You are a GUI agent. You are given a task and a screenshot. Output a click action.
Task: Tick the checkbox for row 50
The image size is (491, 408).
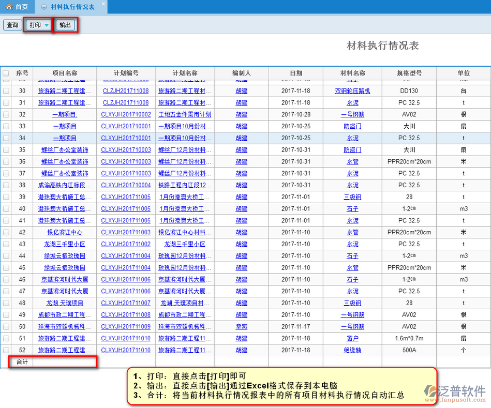6,326
